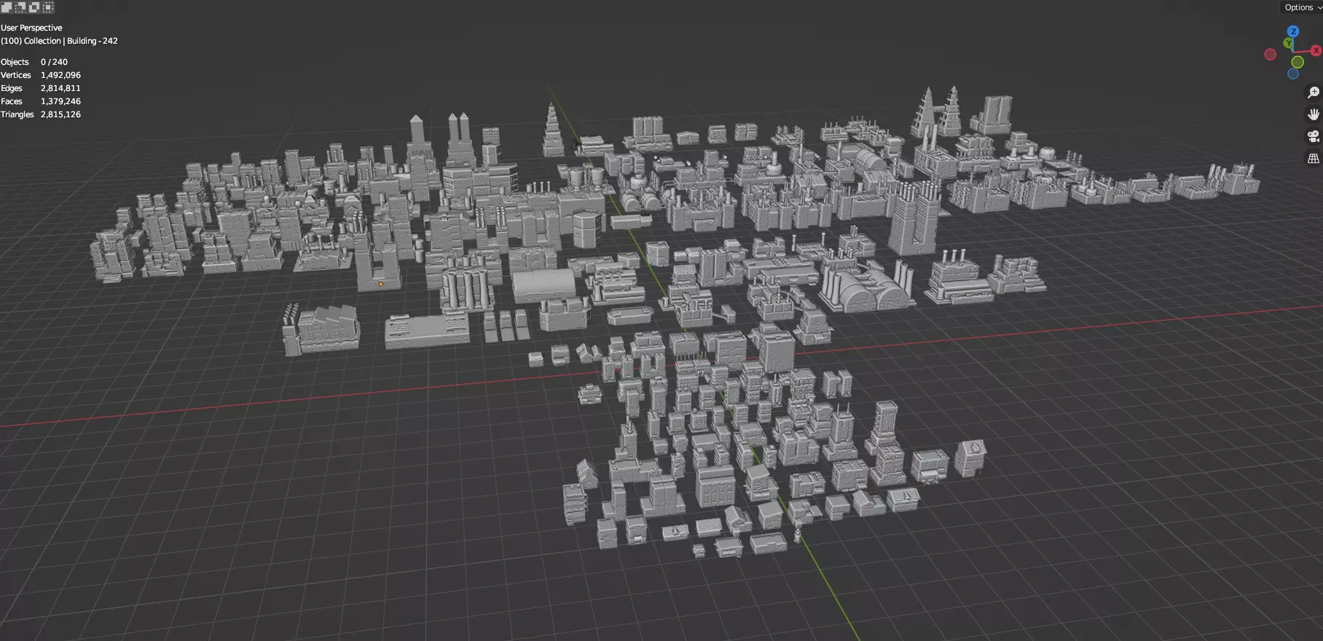Click the zoom view magnifier icon
This screenshot has width=1323, height=641.
tap(1314, 93)
